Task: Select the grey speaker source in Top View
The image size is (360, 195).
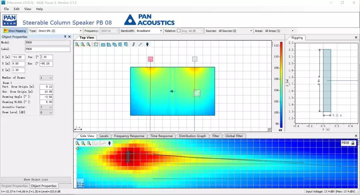Action: pyautogui.click(x=195, y=59)
